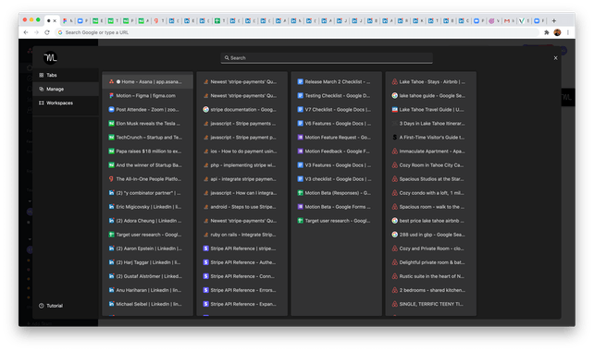Select 'php - implementing stripe wi...' row
Viewport: 594px width, 351px height.
pyautogui.click(x=241, y=165)
